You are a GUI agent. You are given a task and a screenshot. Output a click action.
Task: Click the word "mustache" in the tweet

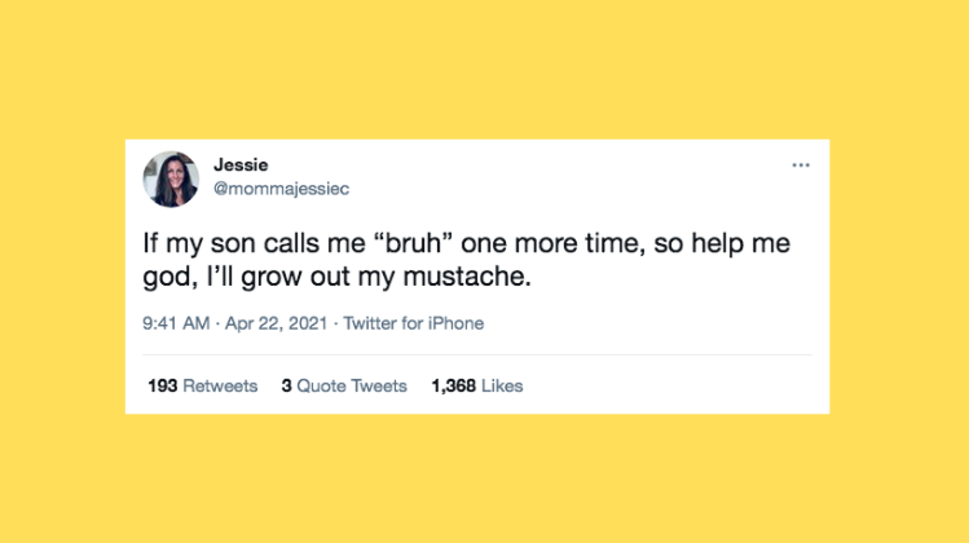coord(465,277)
